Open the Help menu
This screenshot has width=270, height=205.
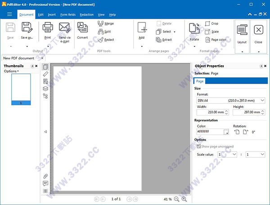coord(112,15)
